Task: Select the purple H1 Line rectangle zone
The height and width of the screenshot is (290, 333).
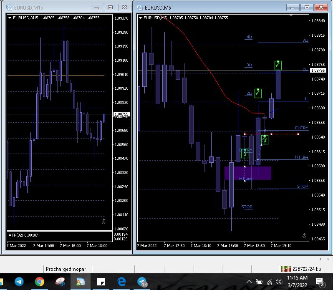Action: tap(247, 173)
